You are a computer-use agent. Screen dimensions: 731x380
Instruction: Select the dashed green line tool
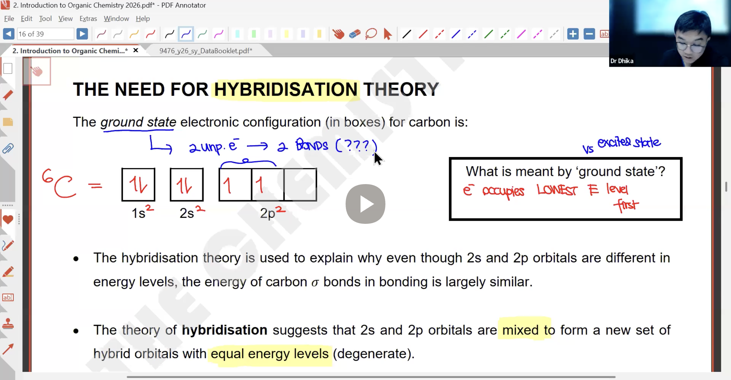pos(505,34)
